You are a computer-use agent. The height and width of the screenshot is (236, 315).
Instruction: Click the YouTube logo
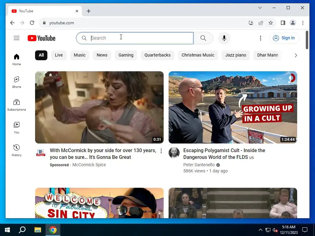(x=42, y=38)
